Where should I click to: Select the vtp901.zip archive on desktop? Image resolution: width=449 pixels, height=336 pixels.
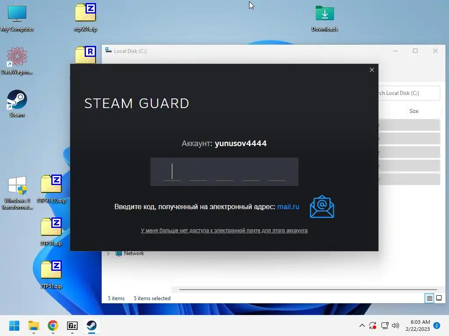pyautogui.click(x=86, y=17)
